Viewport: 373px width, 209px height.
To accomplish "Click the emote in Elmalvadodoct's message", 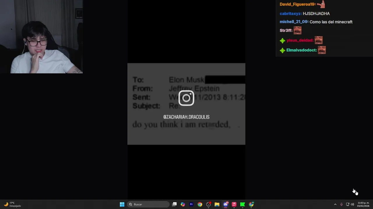I will click(x=322, y=50).
